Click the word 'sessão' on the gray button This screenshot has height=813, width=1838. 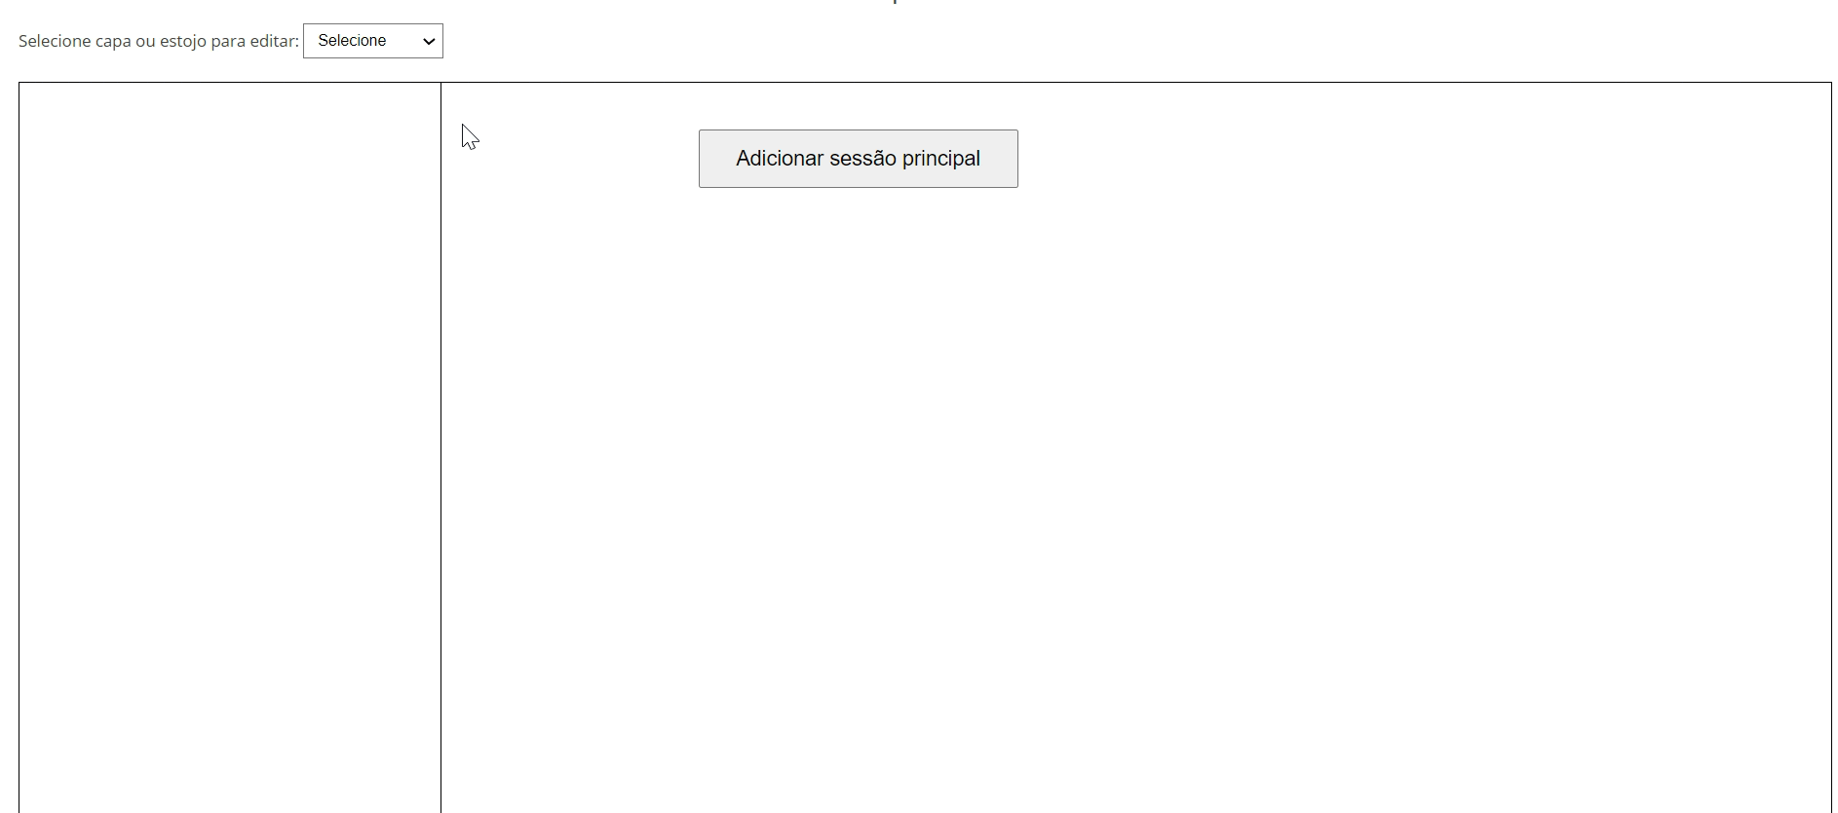862,159
